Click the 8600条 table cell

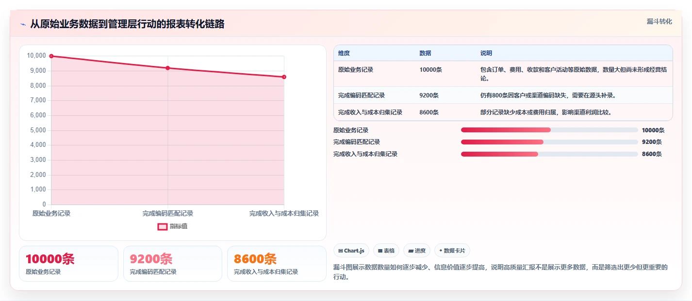429,112
